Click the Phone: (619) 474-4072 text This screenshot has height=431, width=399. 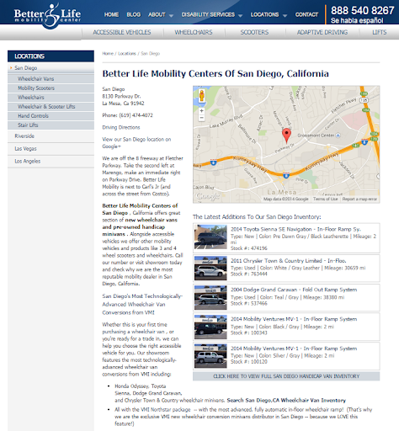coord(127,115)
